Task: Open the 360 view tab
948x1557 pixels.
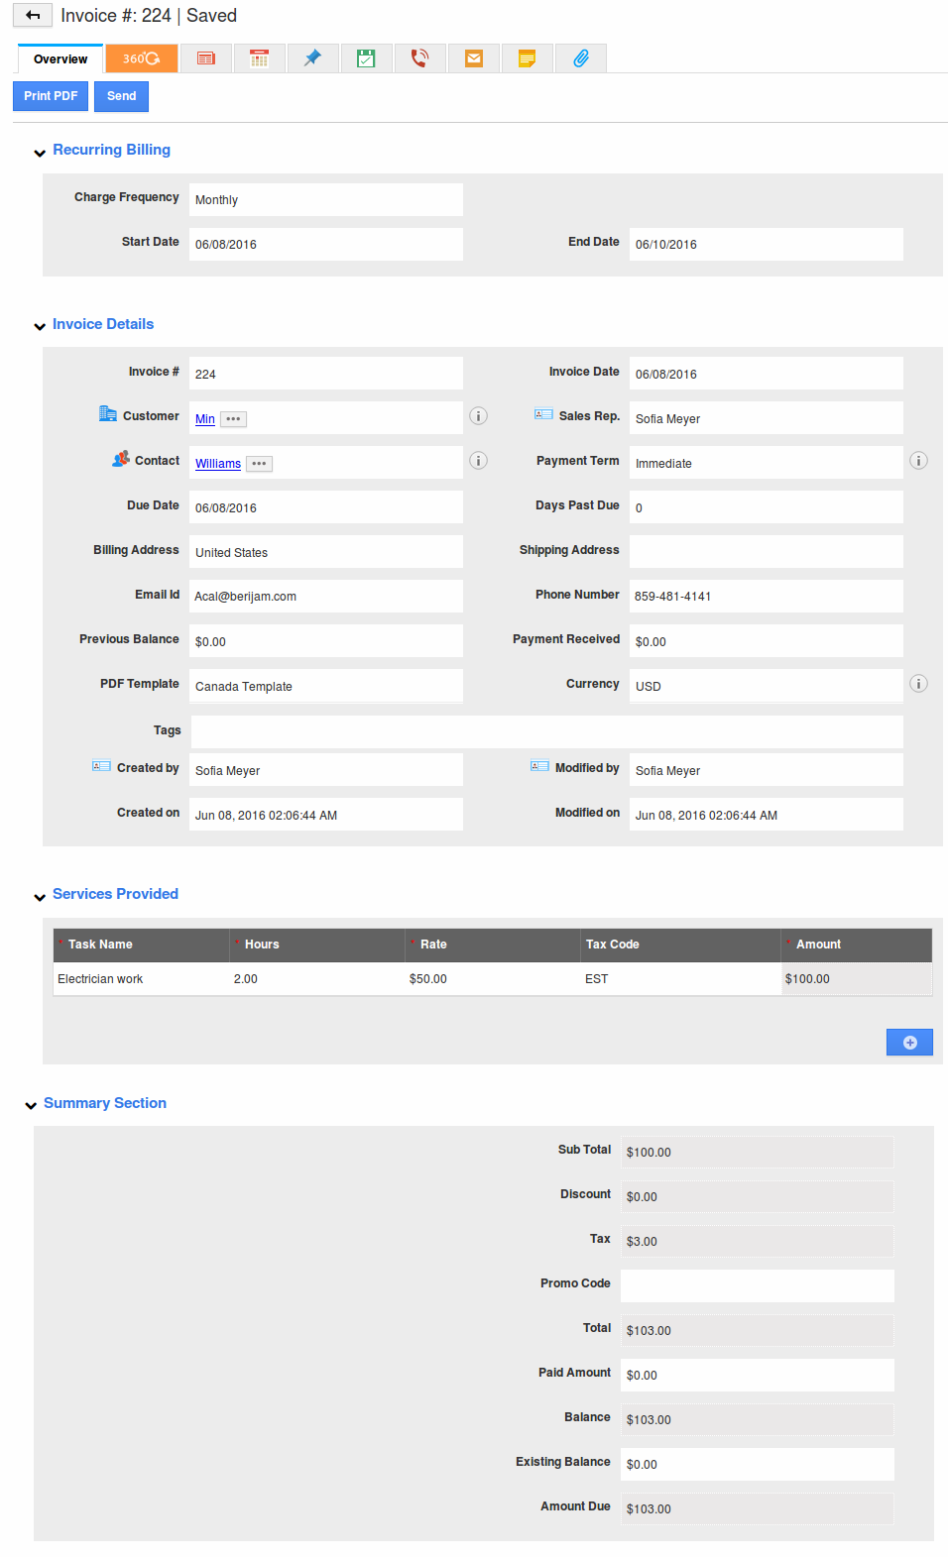Action: click(142, 58)
